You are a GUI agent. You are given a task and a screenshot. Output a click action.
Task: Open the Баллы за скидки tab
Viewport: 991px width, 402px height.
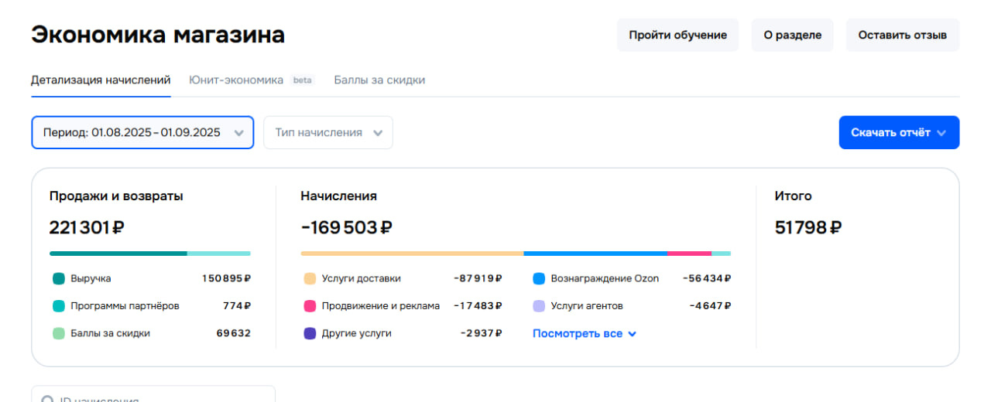click(x=379, y=80)
